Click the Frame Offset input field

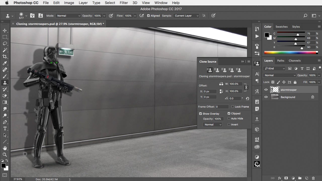tap(222, 107)
